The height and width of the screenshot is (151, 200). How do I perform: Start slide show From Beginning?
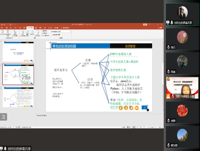(2, 33)
